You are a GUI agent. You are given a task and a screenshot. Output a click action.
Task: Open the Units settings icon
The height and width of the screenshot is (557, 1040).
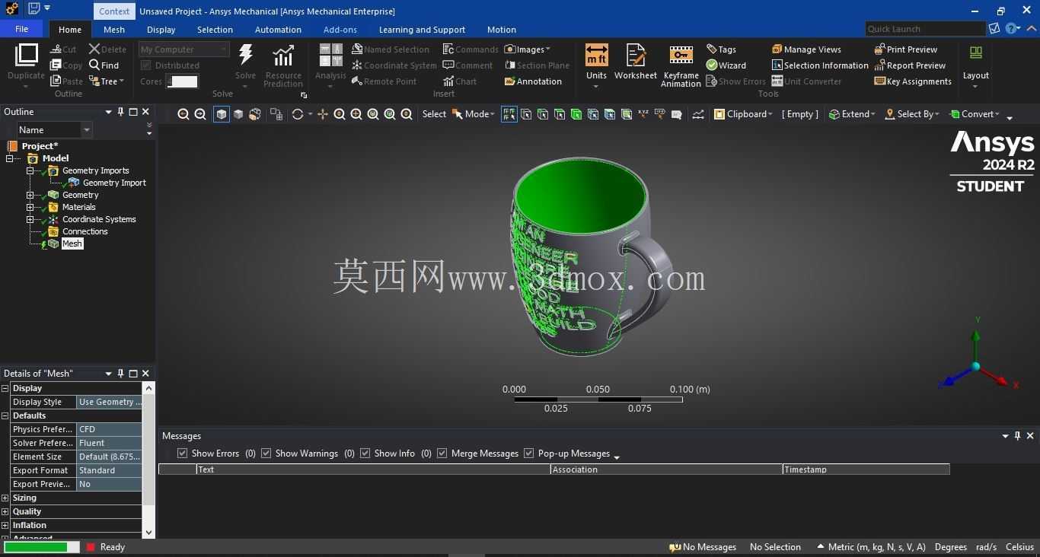coord(596,56)
